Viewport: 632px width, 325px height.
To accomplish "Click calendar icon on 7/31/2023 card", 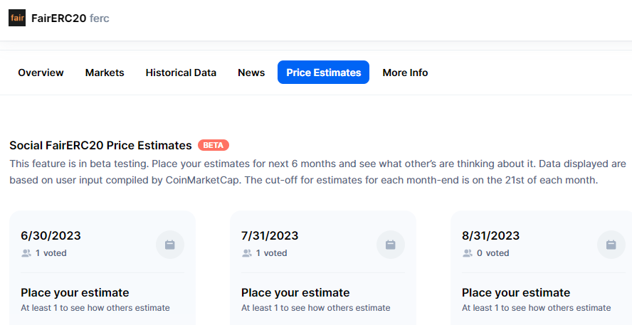I will pos(391,245).
